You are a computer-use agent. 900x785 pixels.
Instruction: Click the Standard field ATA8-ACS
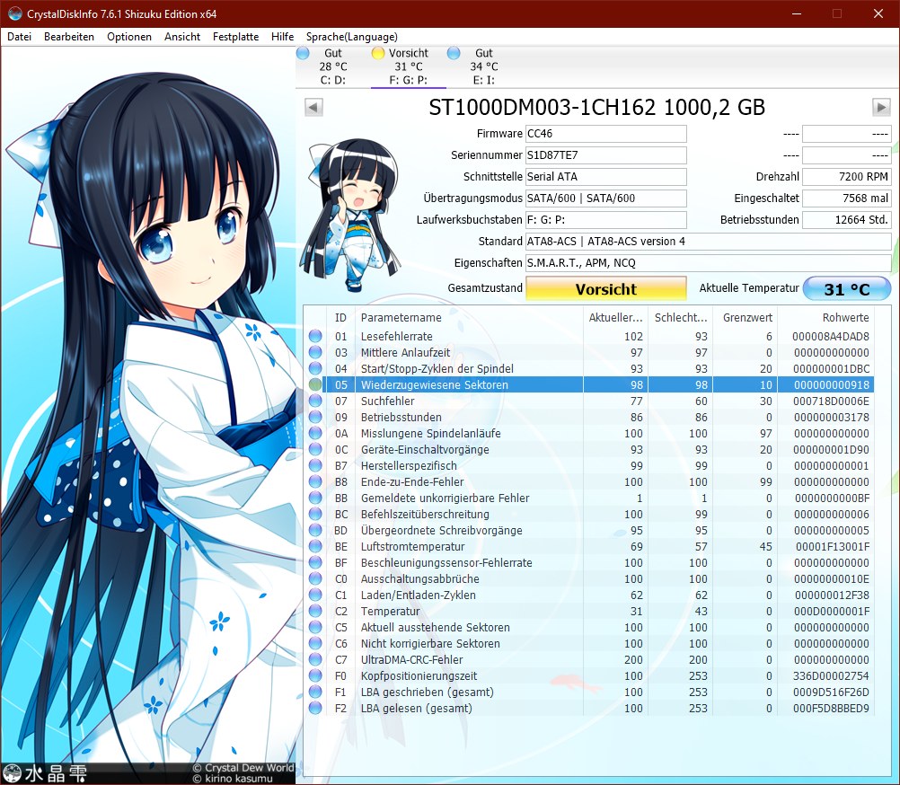[x=709, y=242]
